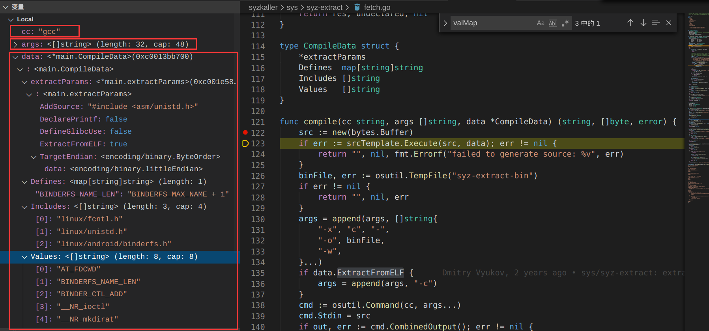Collapse the Local variables section
The image size is (709, 331).
(11, 19)
